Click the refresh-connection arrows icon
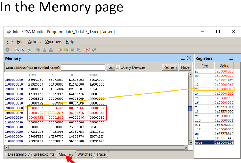The width and height of the screenshot is (241, 163). pyautogui.click(x=94, y=50)
